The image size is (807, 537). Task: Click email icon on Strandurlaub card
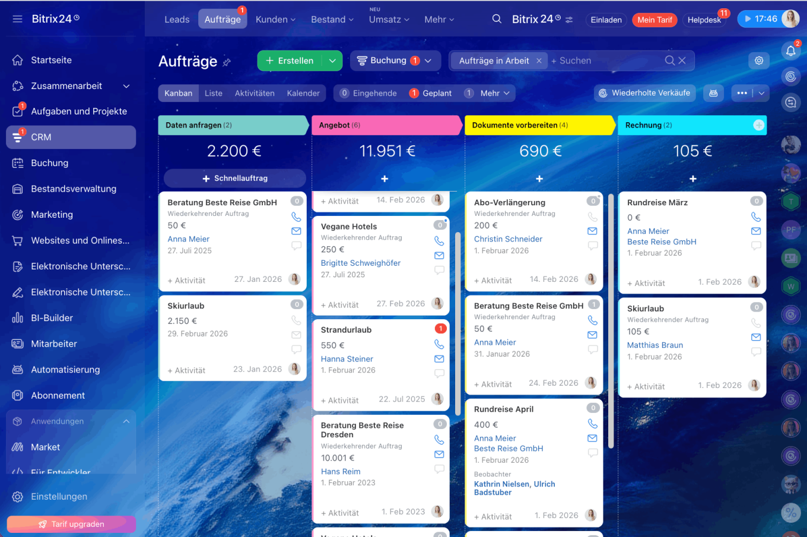(439, 359)
